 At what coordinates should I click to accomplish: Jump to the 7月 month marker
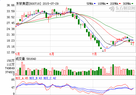coord(94,54)
